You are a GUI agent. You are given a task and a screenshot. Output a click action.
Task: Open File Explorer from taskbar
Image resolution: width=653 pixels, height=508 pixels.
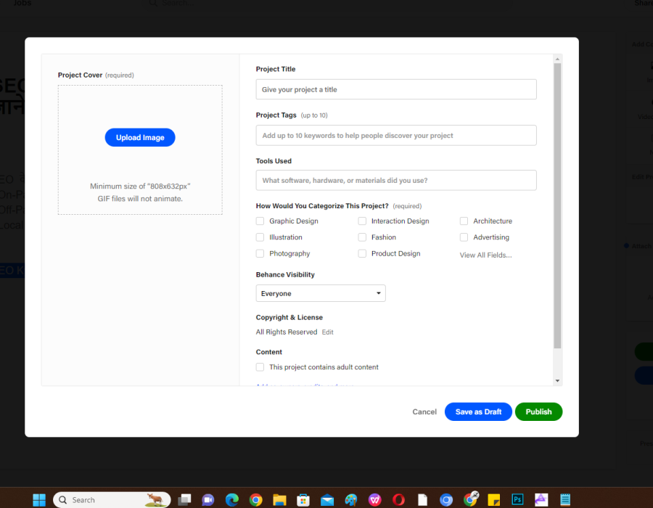tap(279, 499)
